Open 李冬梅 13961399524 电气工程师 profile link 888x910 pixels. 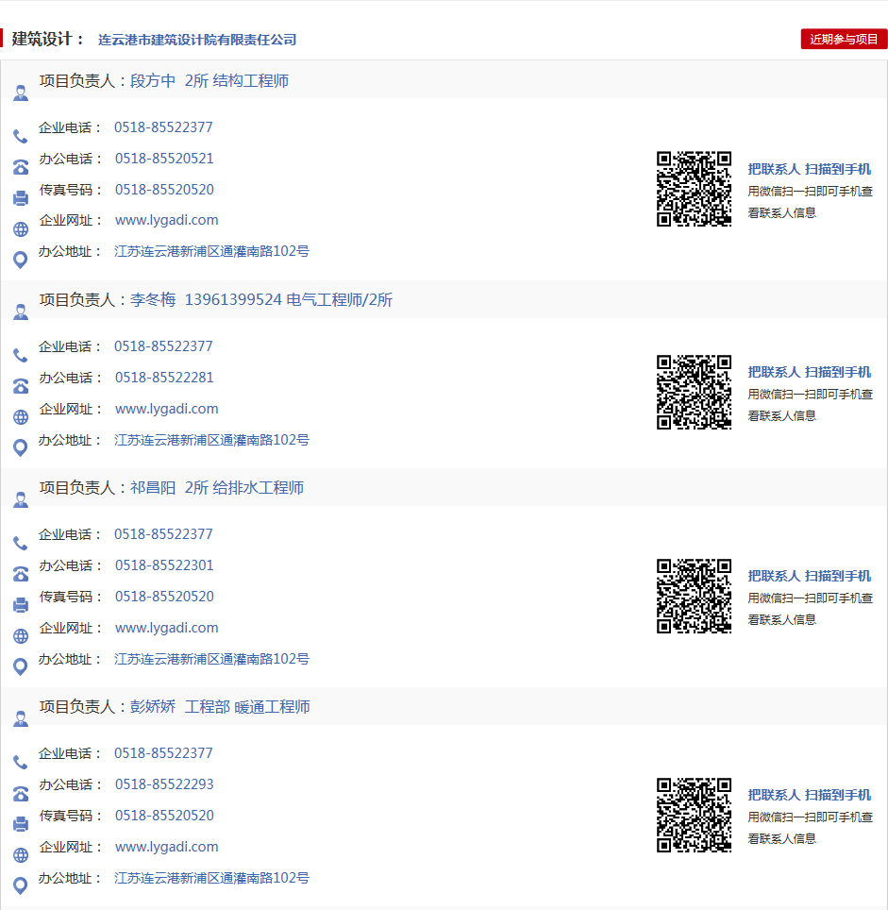click(261, 299)
